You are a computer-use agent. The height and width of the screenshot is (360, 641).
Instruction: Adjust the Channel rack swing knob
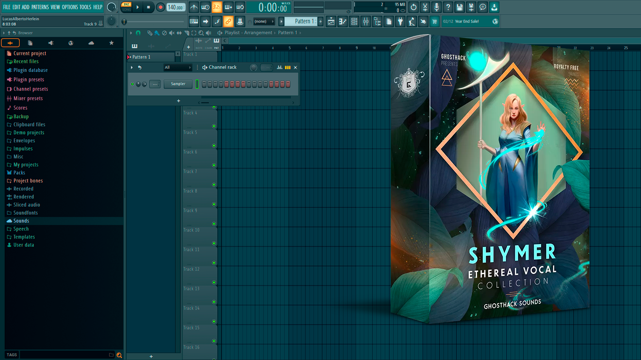coord(253,67)
